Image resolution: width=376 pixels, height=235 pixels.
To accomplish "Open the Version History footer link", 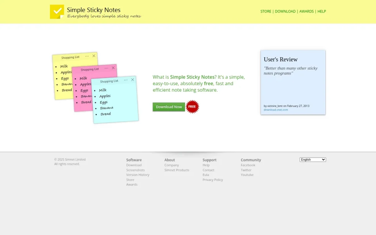I will pyautogui.click(x=138, y=175).
